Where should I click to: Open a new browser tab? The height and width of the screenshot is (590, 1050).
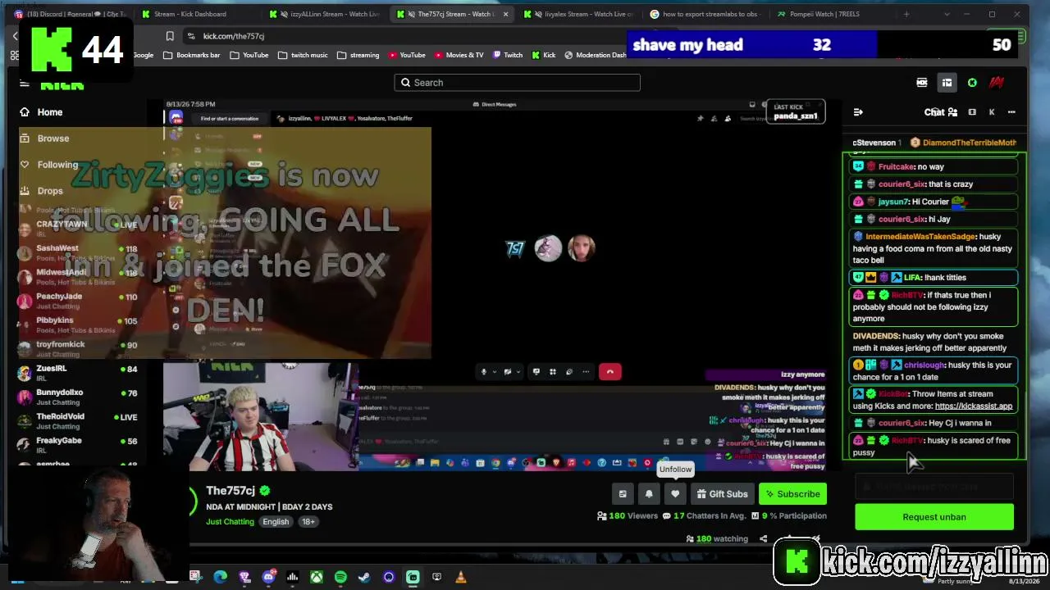906,14
